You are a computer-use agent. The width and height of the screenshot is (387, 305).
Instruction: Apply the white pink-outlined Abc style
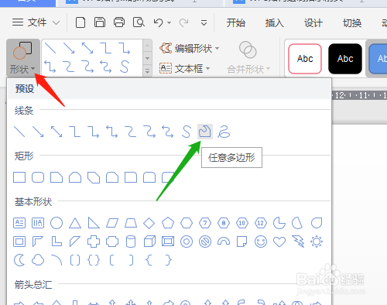pos(305,59)
